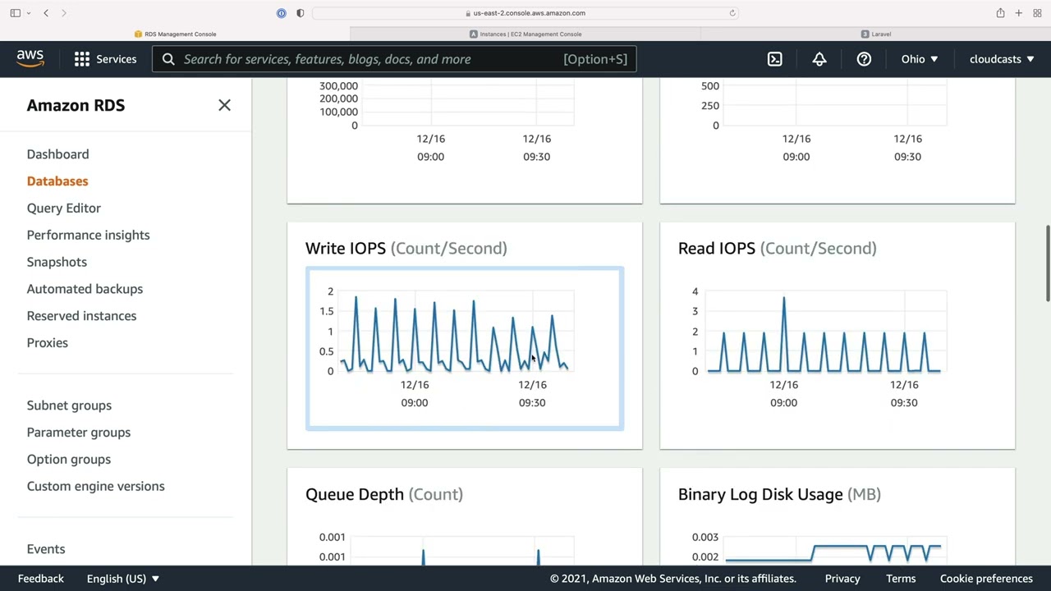Image resolution: width=1051 pixels, height=591 pixels.
Task: Open Dashboard in RDS sidebar
Action: click(x=57, y=154)
